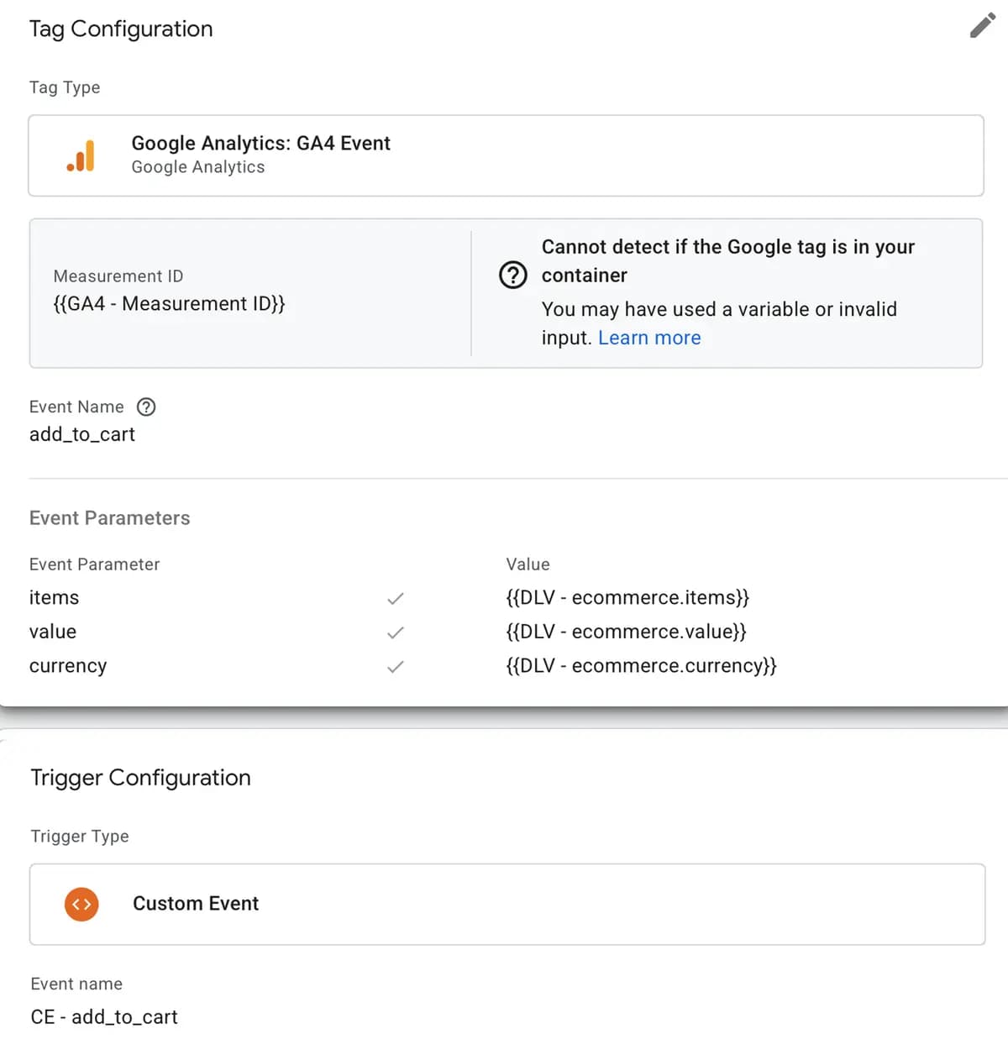1008x1060 pixels.
Task: Open the Learn more link
Action: click(649, 338)
